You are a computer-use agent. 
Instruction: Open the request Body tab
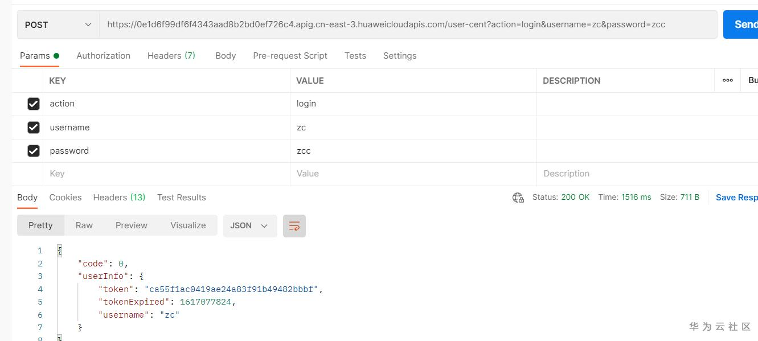pyautogui.click(x=226, y=56)
